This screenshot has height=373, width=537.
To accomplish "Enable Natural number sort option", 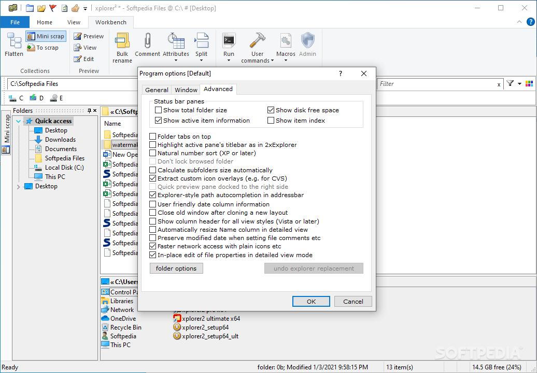I will pos(153,153).
